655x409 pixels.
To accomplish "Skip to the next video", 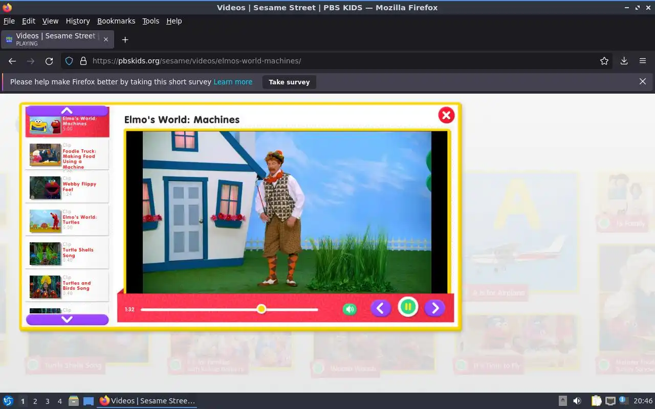I will (434, 308).
